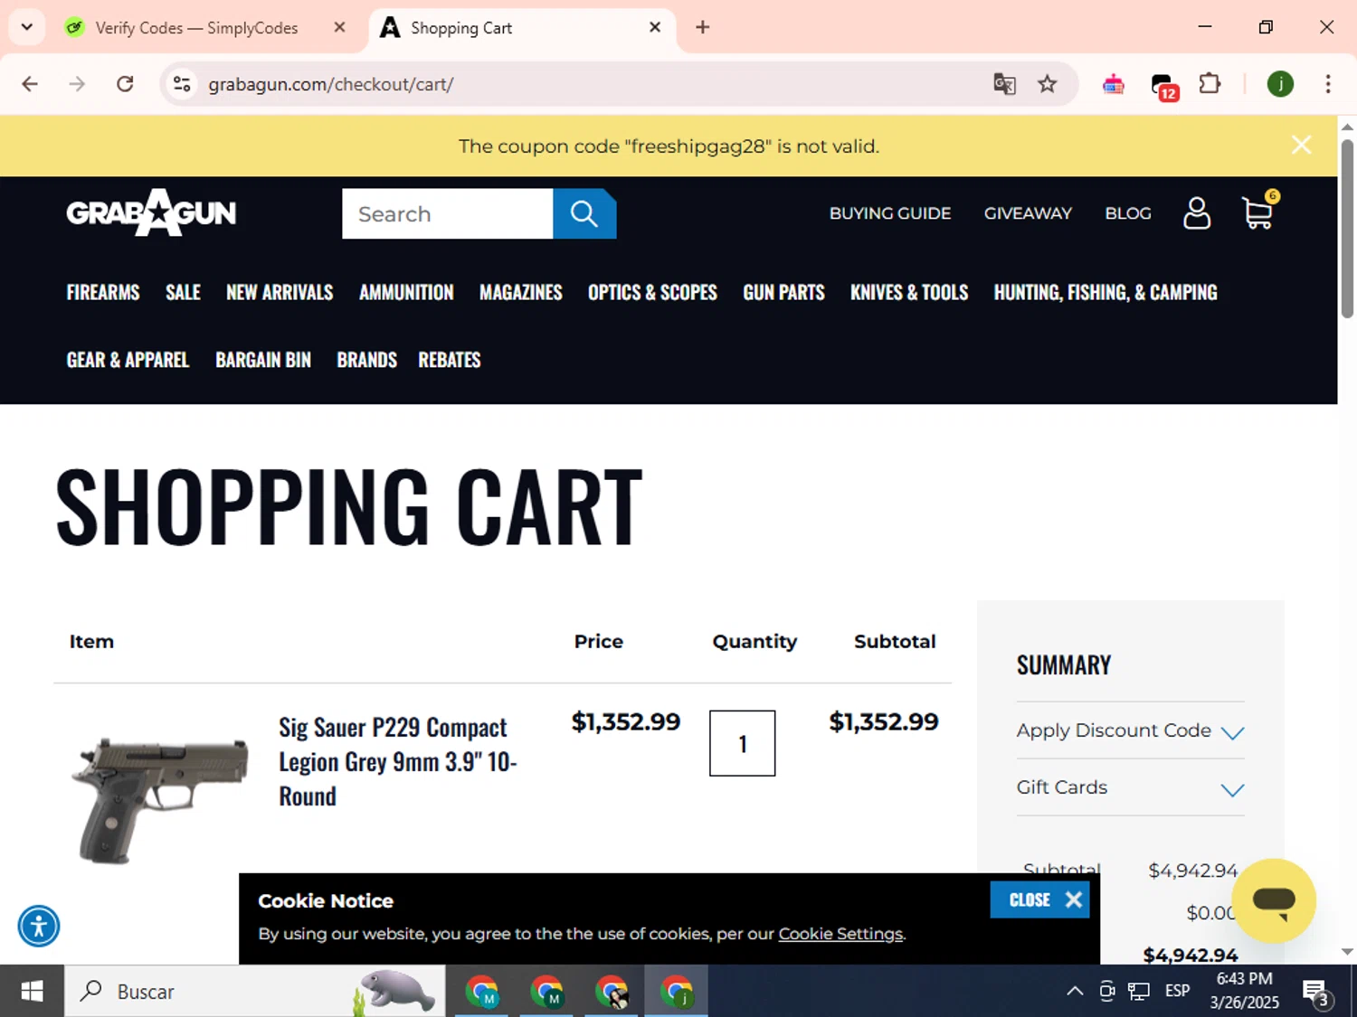Viewport: 1357px width, 1017px height.
Task: Open the shopping cart icon in header
Action: point(1258,212)
